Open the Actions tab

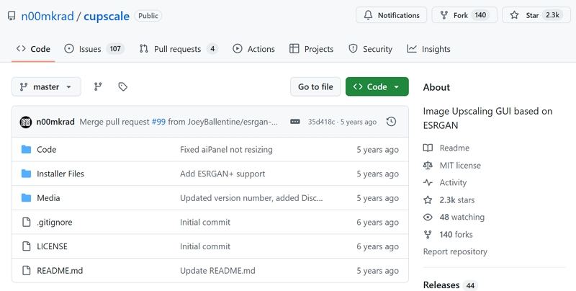pyautogui.click(x=253, y=49)
